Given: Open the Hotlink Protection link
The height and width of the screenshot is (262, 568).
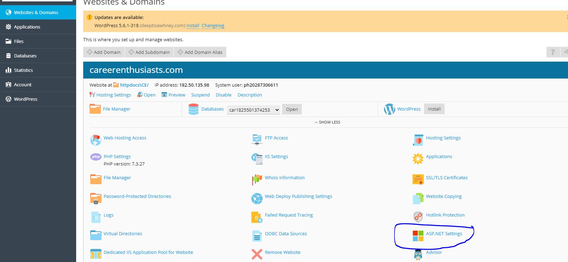Looking at the screenshot, I should 445,215.
